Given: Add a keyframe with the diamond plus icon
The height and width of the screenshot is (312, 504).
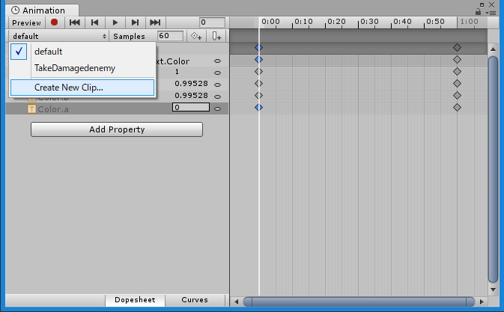Looking at the screenshot, I should (x=196, y=36).
